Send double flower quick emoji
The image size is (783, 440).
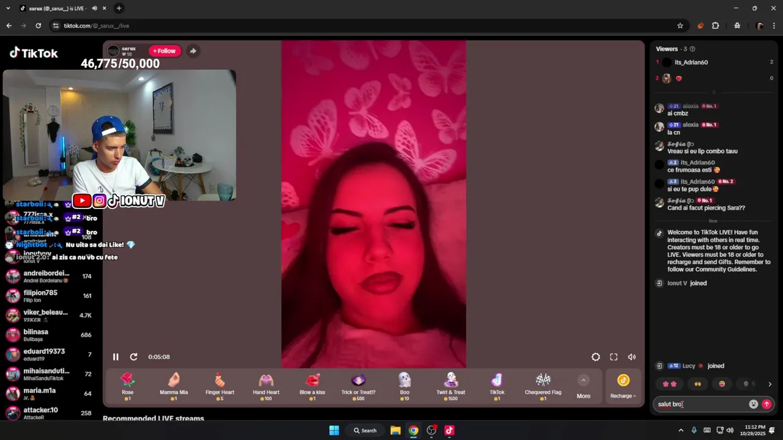pos(670,384)
